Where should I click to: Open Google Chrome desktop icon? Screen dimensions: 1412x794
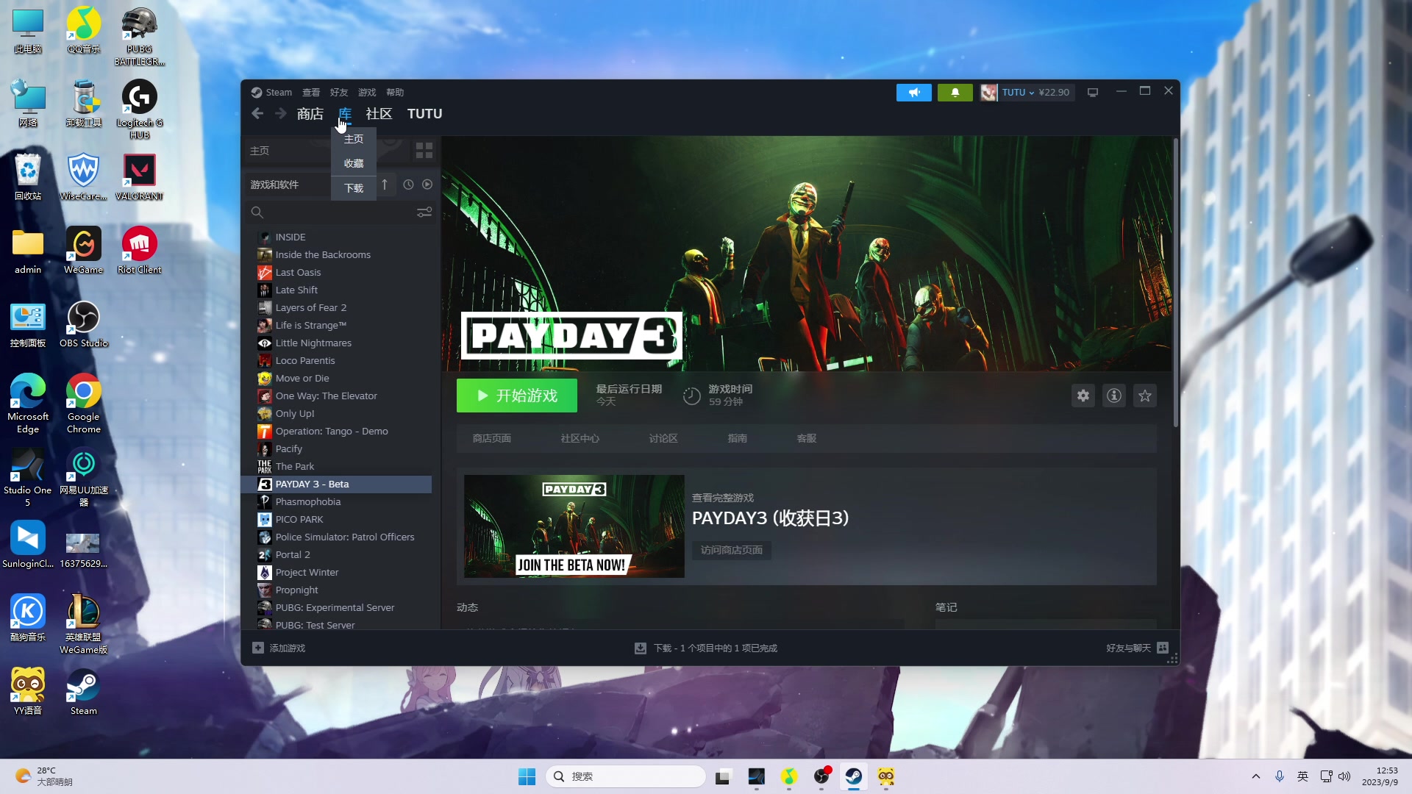click(x=83, y=404)
